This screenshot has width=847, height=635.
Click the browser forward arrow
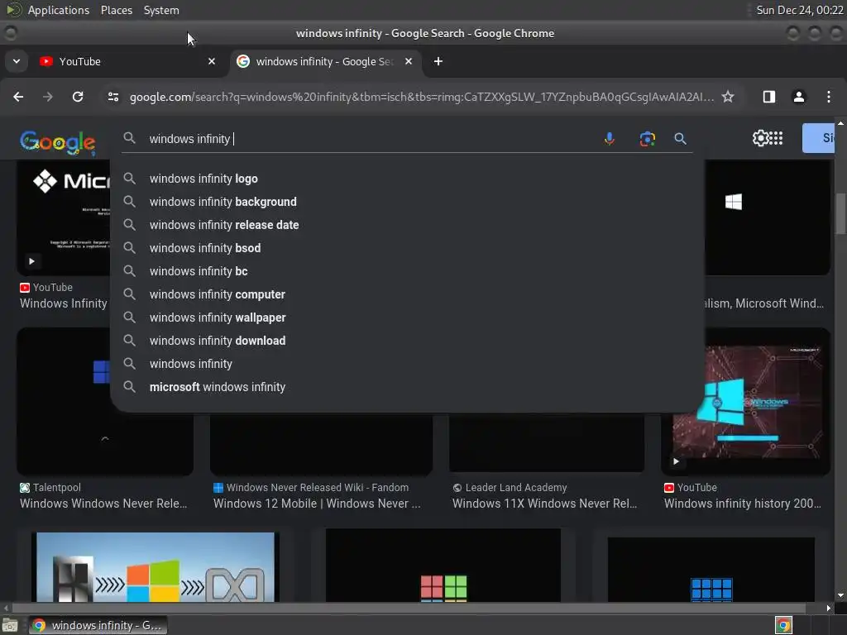coord(47,97)
